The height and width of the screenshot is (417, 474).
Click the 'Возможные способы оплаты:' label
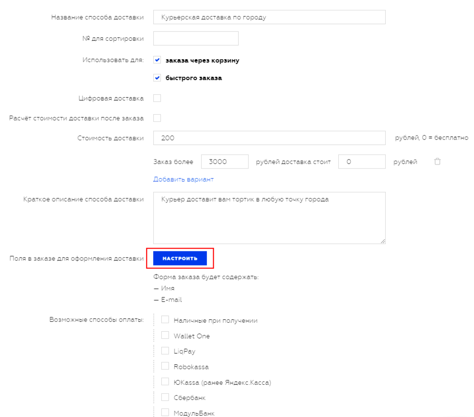[96, 319]
